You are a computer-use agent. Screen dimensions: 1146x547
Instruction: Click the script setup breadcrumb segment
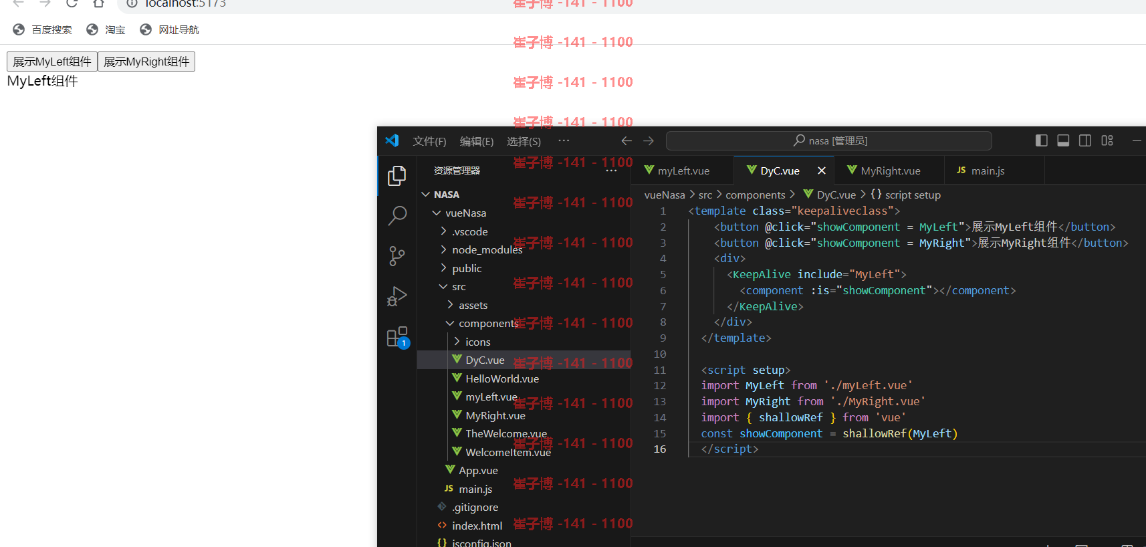click(x=905, y=195)
